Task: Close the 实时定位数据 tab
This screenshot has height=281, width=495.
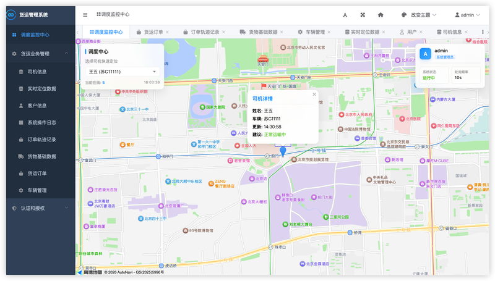Action: [384, 32]
